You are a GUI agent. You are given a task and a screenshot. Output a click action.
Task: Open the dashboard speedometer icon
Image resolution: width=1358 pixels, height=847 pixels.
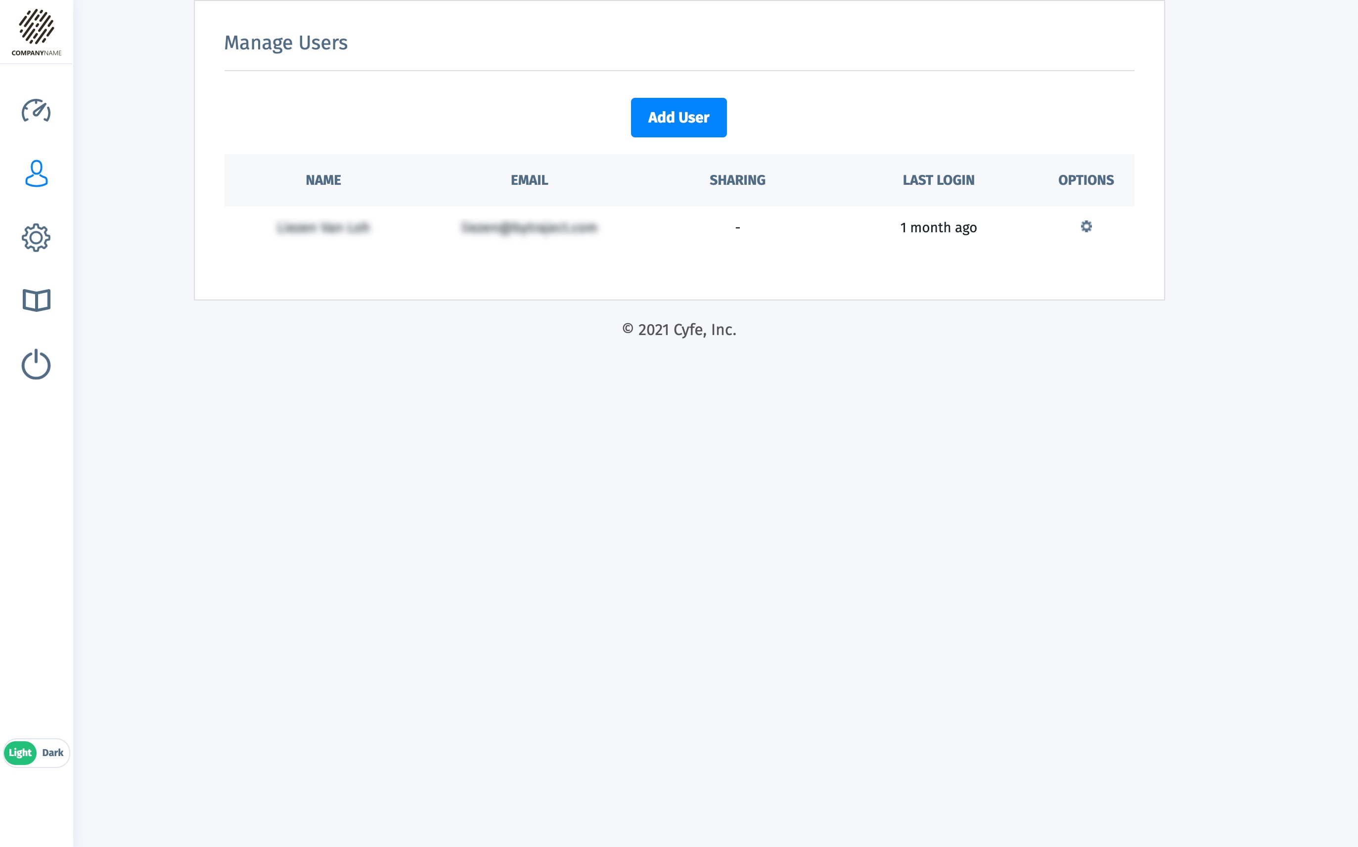(37, 110)
